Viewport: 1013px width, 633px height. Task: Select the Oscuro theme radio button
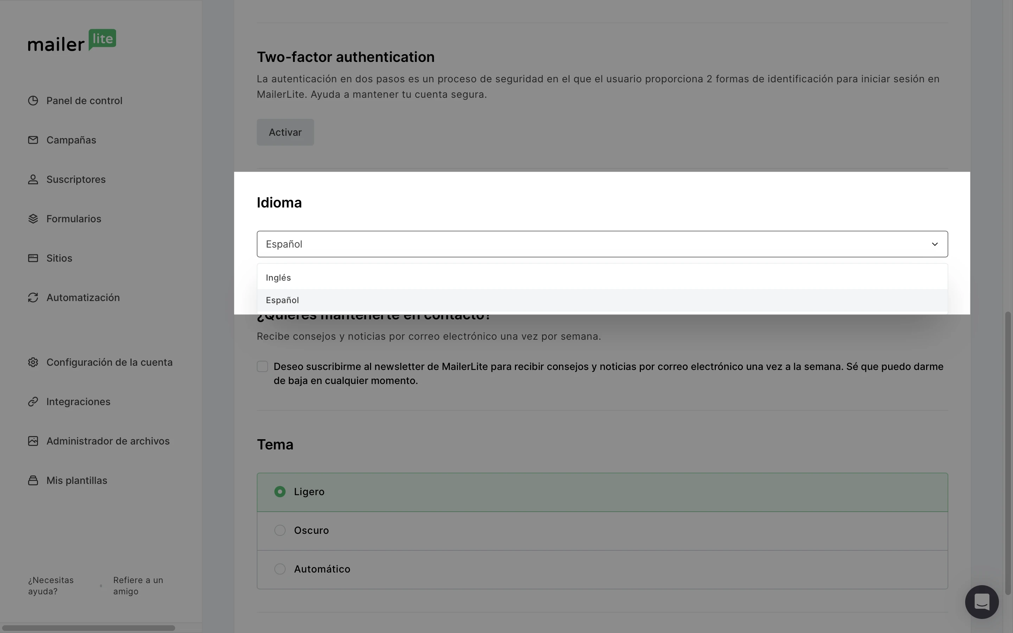[280, 530]
